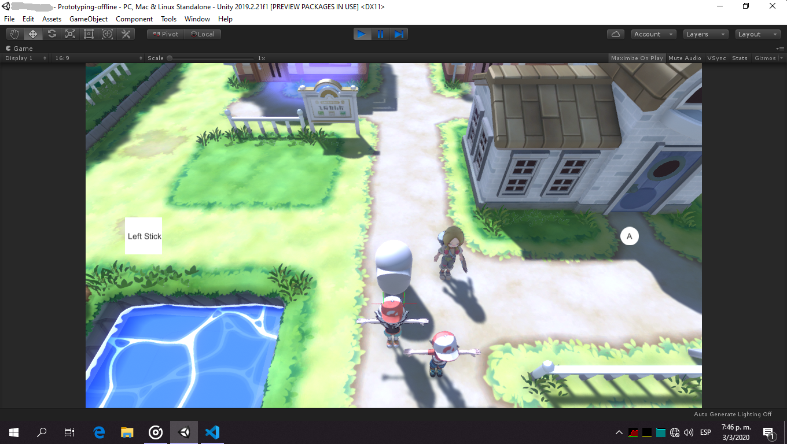Switch to Unity in the taskbar
This screenshot has width=787, height=444.
[184, 432]
